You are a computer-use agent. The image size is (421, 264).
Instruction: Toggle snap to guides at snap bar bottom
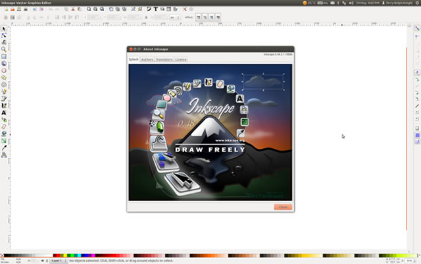tap(417, 142)
